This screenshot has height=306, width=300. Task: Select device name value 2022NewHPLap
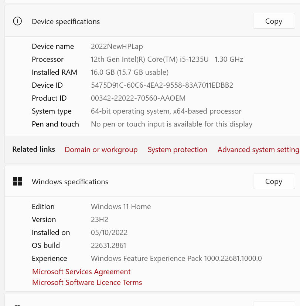[x=117, y=47]
